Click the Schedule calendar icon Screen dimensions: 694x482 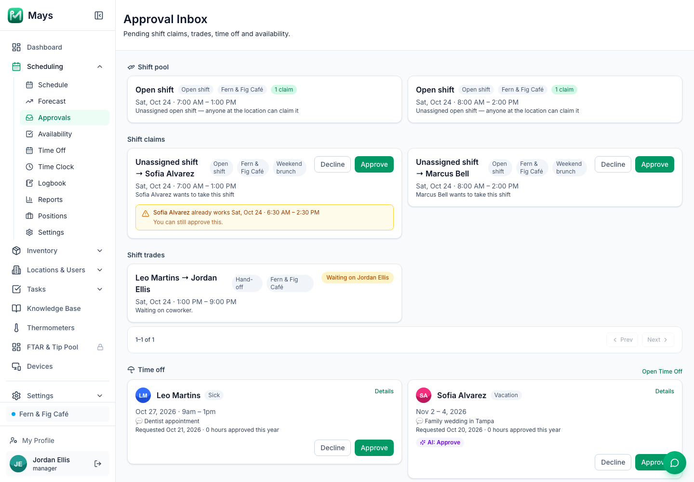(29, 85)
